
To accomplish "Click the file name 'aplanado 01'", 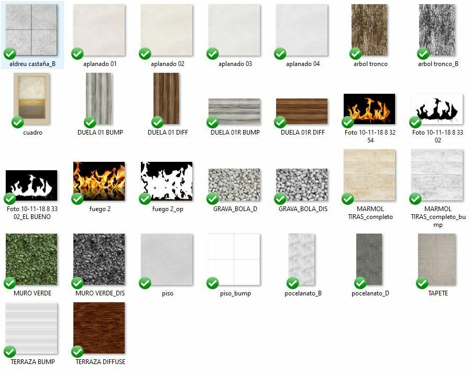I will [100, 64].
